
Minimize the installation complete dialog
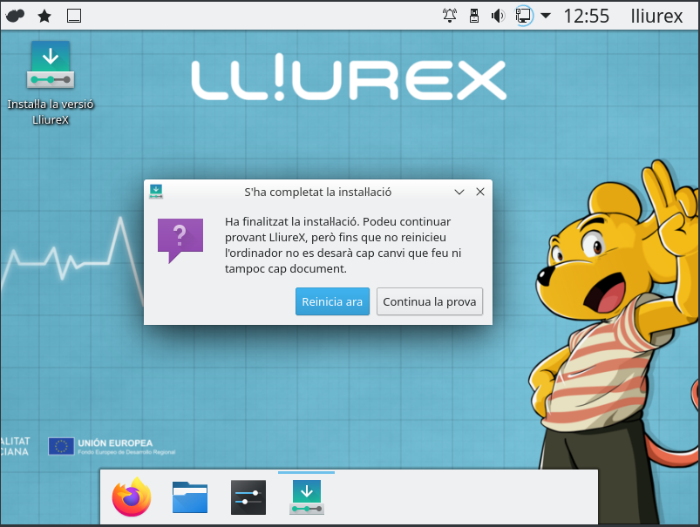(459, 192)
